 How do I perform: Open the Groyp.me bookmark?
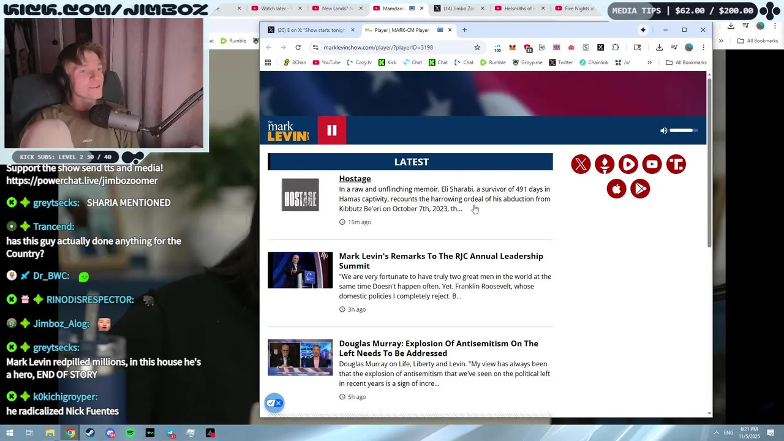coord(527,62)
